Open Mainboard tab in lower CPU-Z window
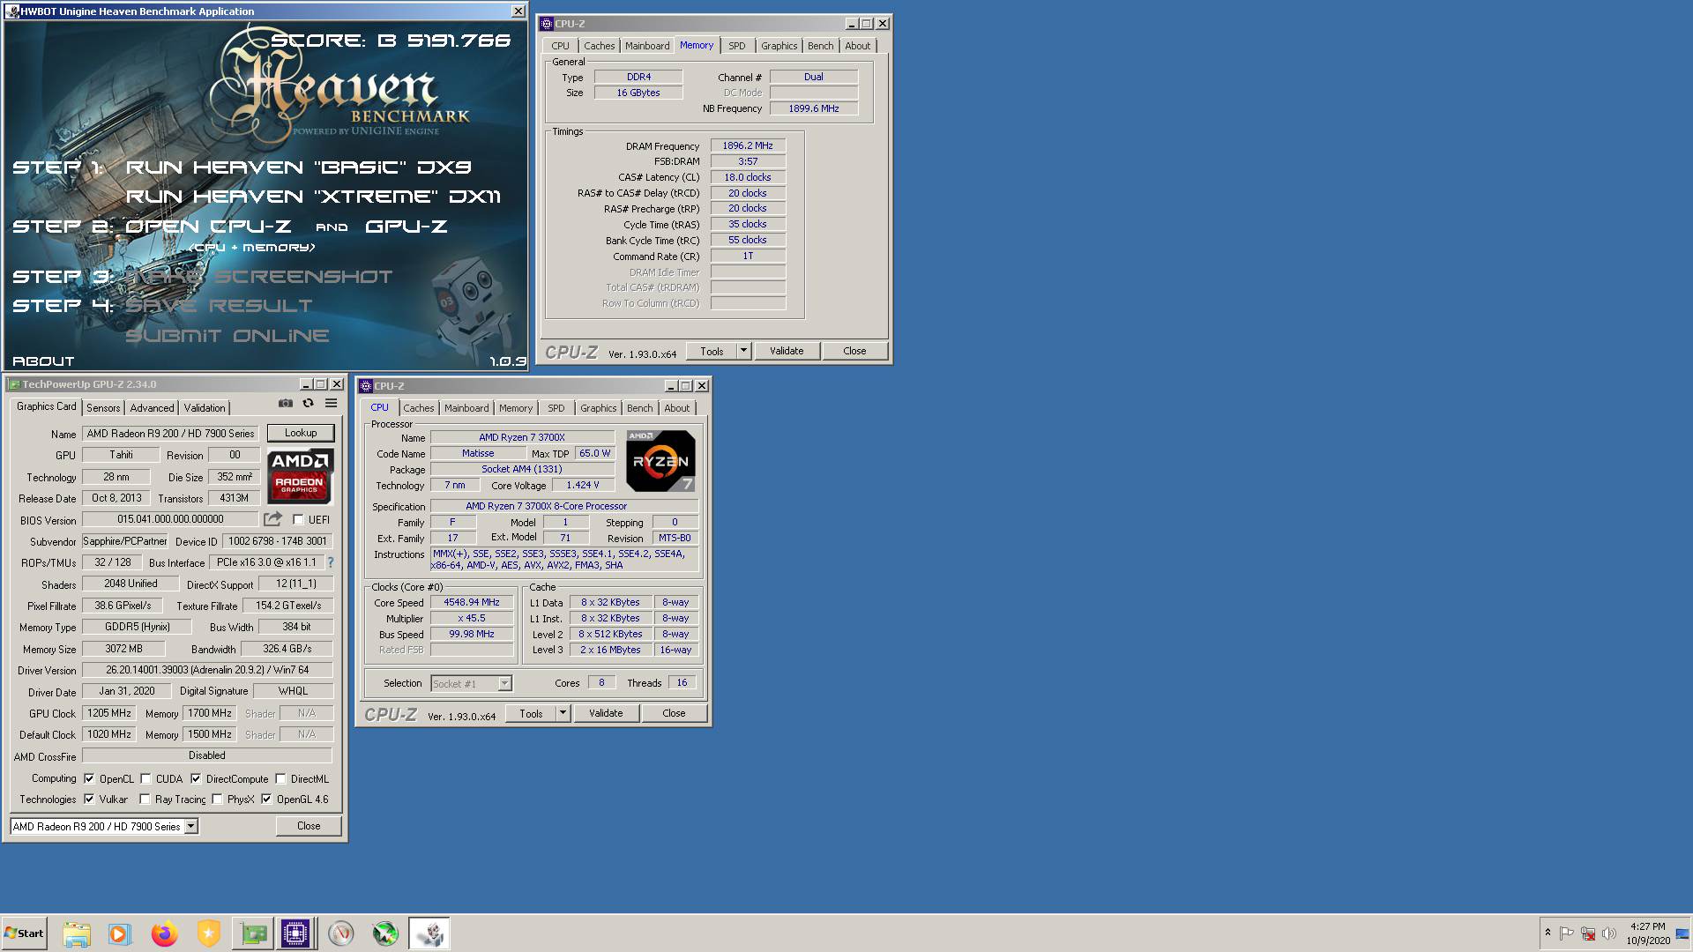The image size is (1693, 952). pyautogui.click(x=466, y=408)
